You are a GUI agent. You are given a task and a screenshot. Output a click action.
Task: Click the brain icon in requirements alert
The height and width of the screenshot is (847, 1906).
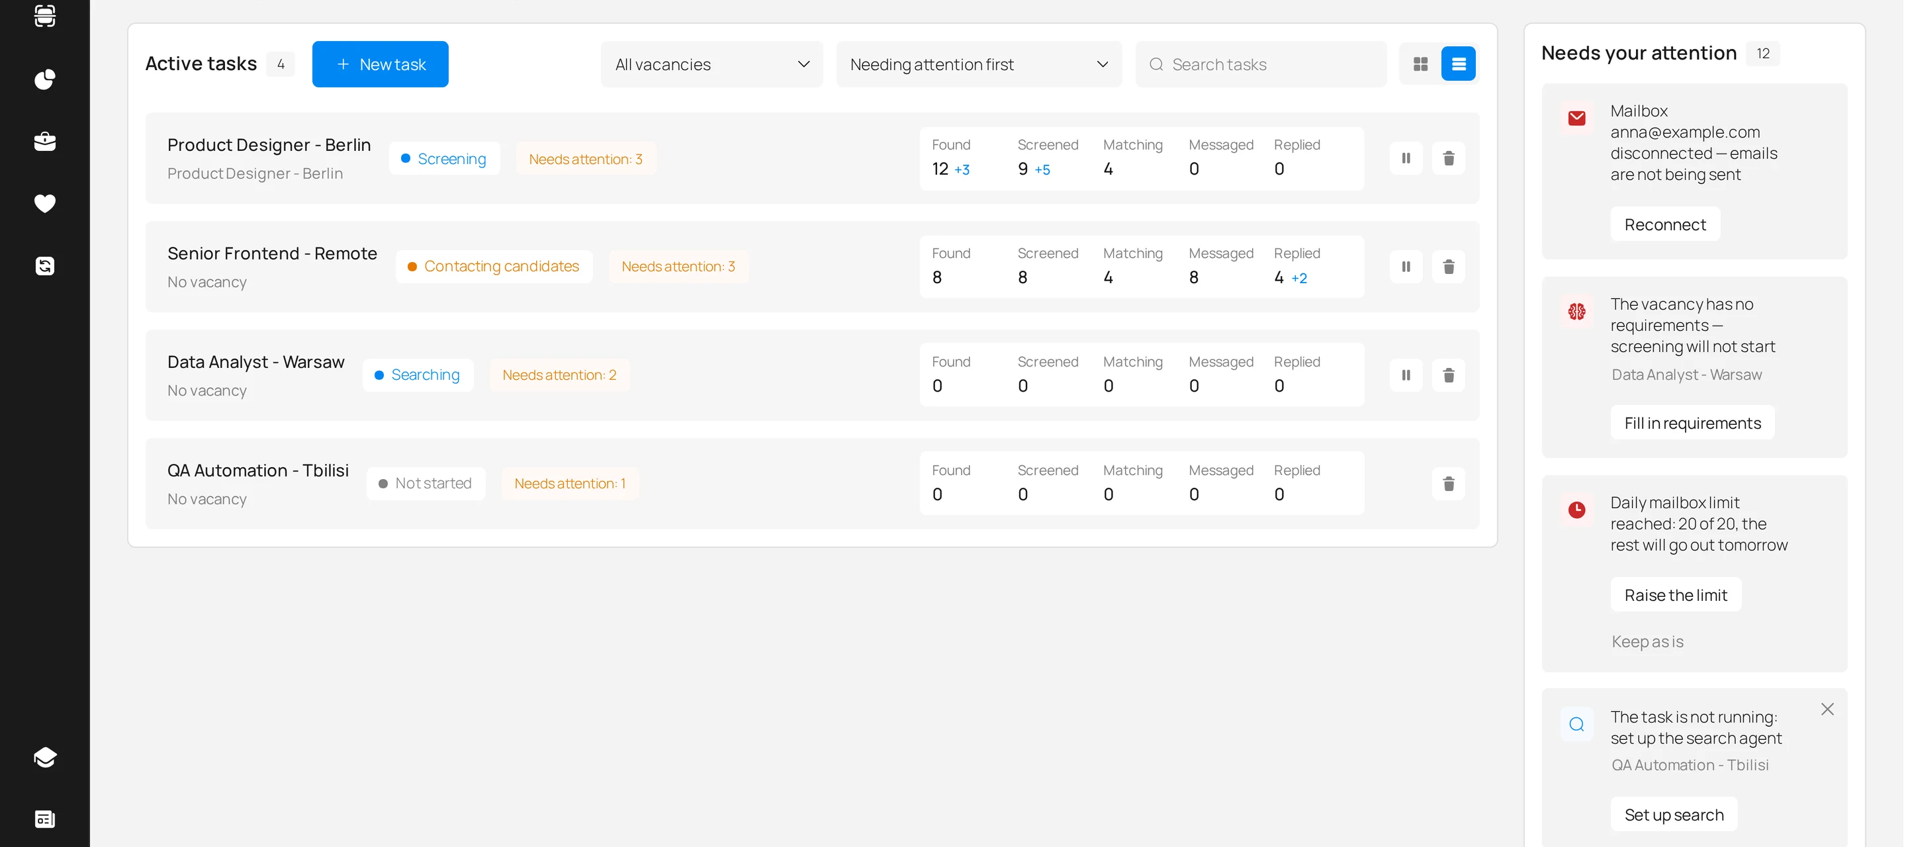pos(1576,312)
